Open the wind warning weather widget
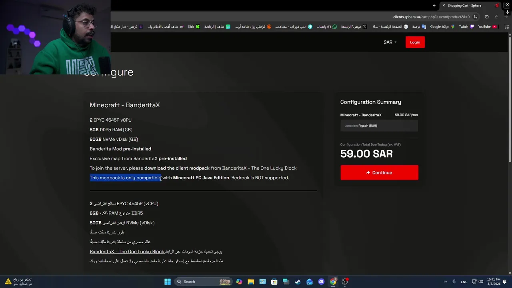Image resolution: width=512 pixels, height=288 pixels. tap(18, 282)
